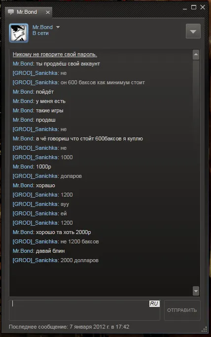
Task: Click the Mr.Bond name in header
Action: tap(42, 27)
